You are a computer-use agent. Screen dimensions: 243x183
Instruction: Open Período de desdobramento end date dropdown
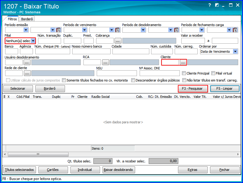click(x=170, y=30)
